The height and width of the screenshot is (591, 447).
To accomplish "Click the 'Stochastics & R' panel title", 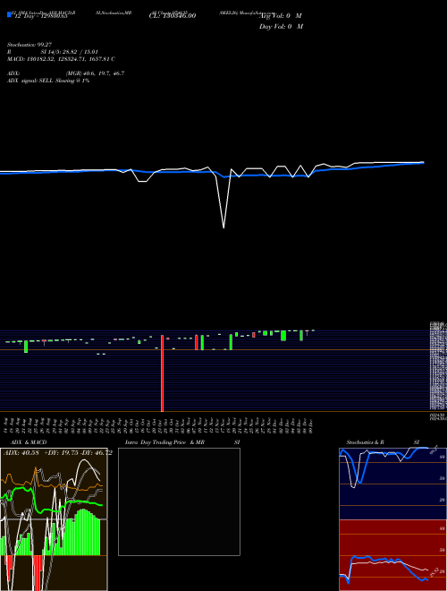I will click(x=365, y=442).
